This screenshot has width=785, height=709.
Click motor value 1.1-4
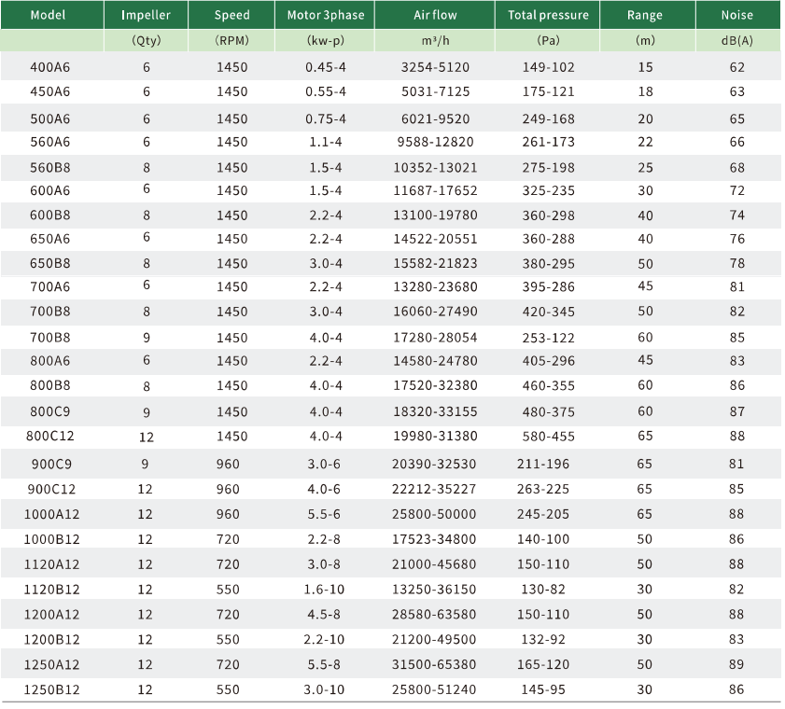click(326, 142)
